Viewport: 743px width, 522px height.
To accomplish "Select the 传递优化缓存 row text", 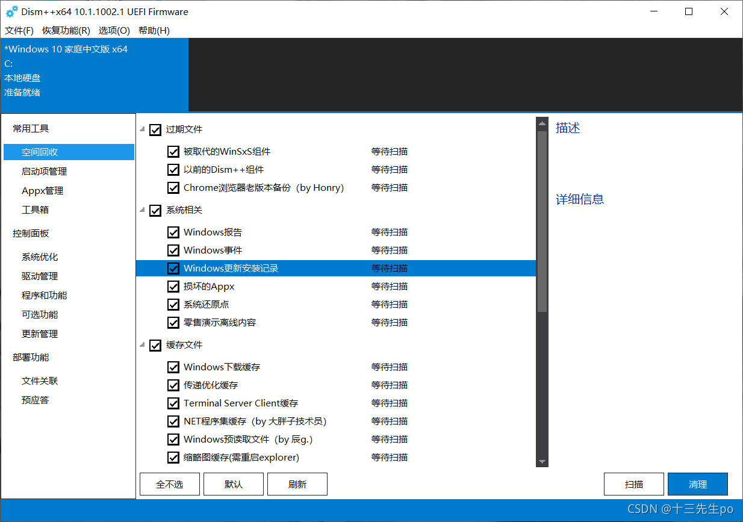I will [211, 385].
